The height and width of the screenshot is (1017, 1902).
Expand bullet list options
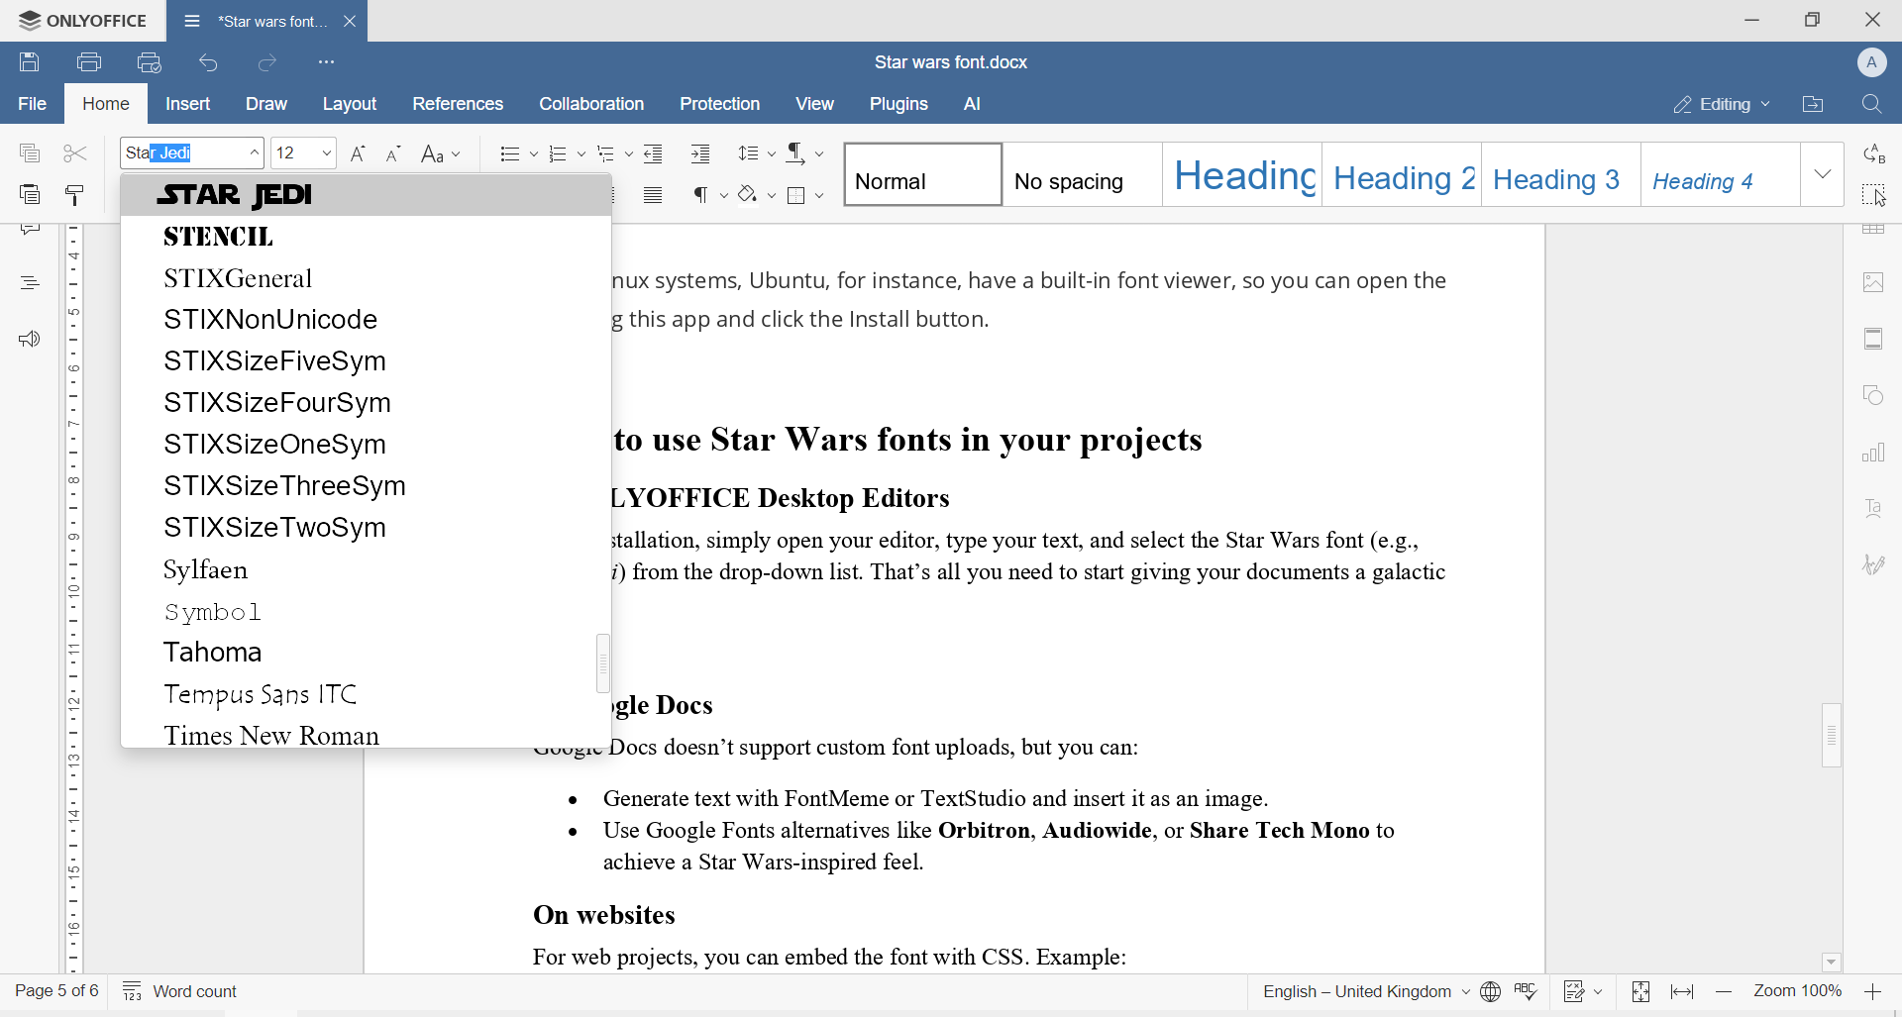pyautogui.click(x=533, y=154)
